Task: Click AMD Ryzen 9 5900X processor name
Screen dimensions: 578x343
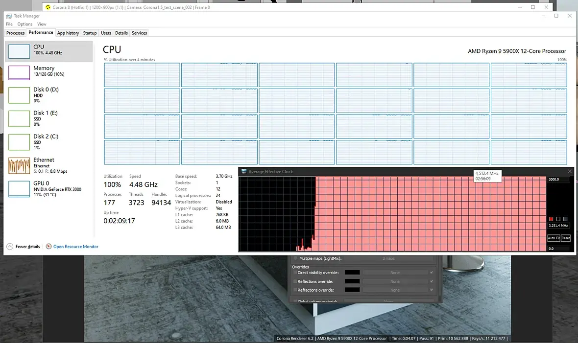Action: (x=517, y=51)
